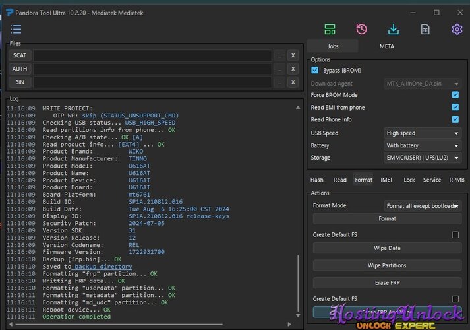
Task: Click the '2024-07-05' security patch value
Action: click(146, 223)
